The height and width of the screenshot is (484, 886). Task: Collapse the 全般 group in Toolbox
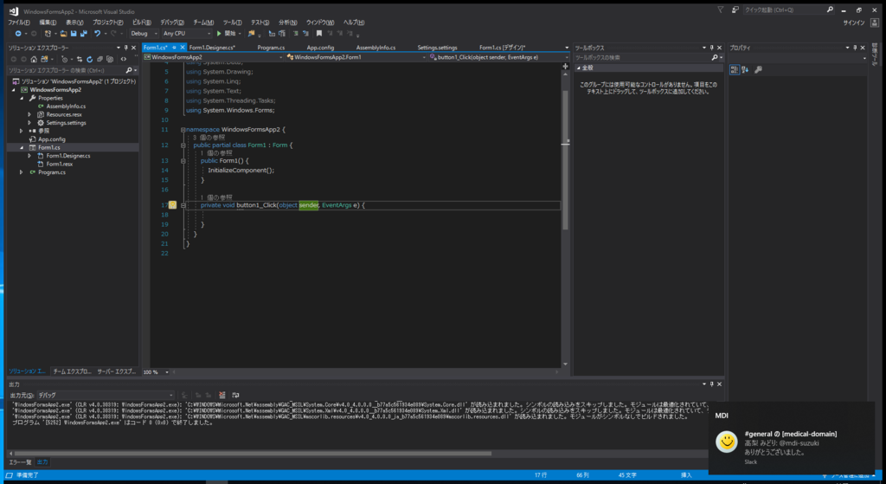[x=579, y=68]
